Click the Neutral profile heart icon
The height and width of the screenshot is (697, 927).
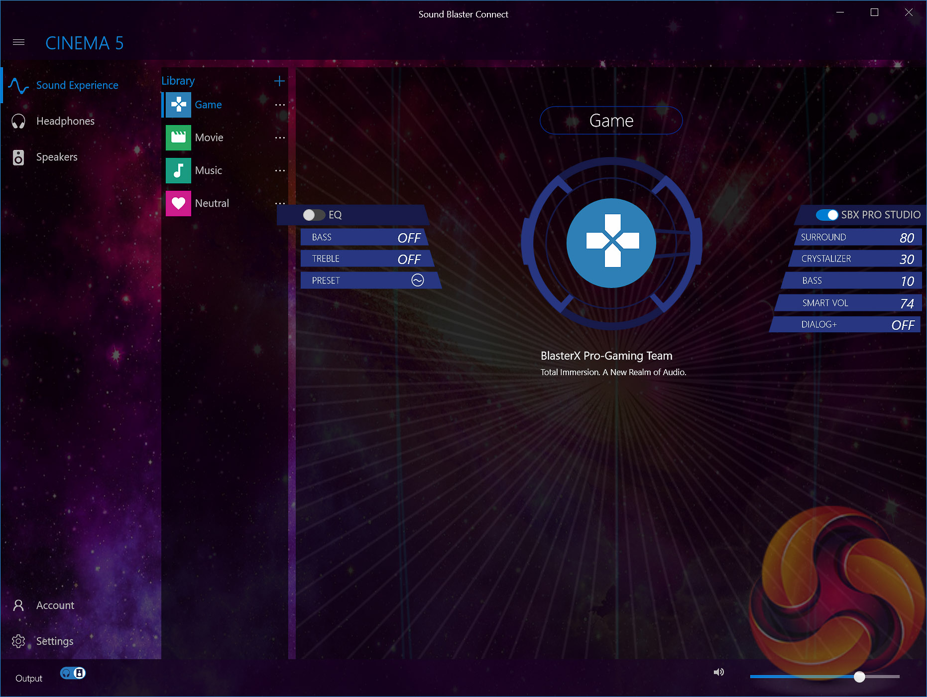(x=178, y=203)
